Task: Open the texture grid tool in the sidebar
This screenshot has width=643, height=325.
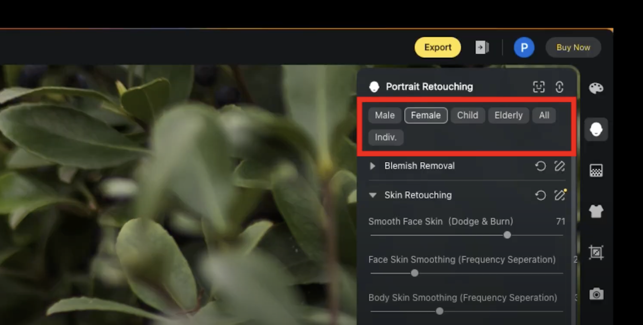Action: (596, 170)
